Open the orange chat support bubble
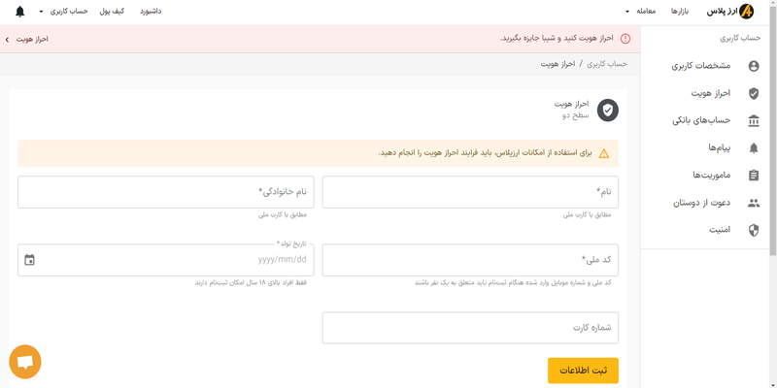The height and width of the screenshot is (388, 777). (25, 362)
